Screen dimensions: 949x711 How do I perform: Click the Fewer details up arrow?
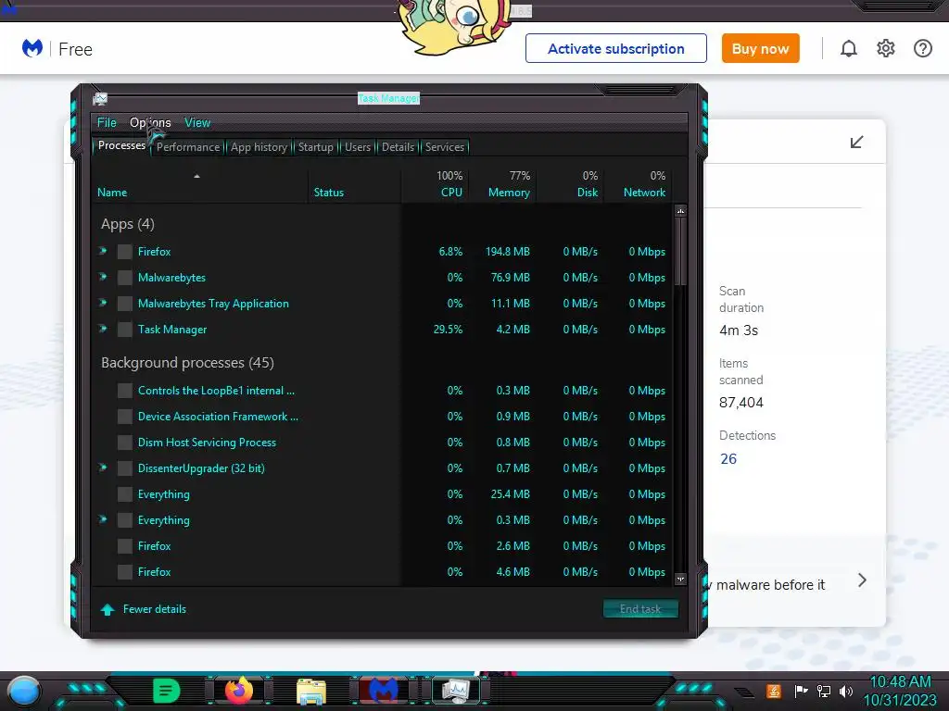pos(108,609)
